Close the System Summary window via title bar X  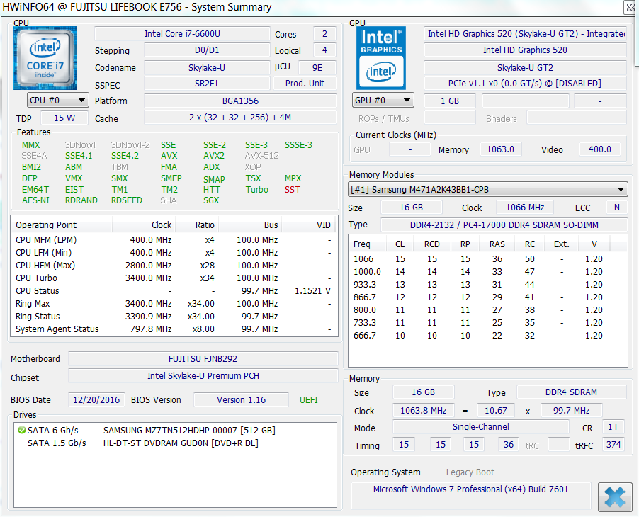(x=630, y=7)
